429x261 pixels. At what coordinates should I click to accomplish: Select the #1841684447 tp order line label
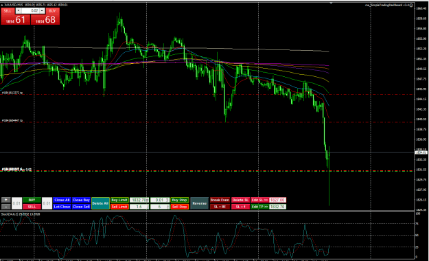(12, 120)
